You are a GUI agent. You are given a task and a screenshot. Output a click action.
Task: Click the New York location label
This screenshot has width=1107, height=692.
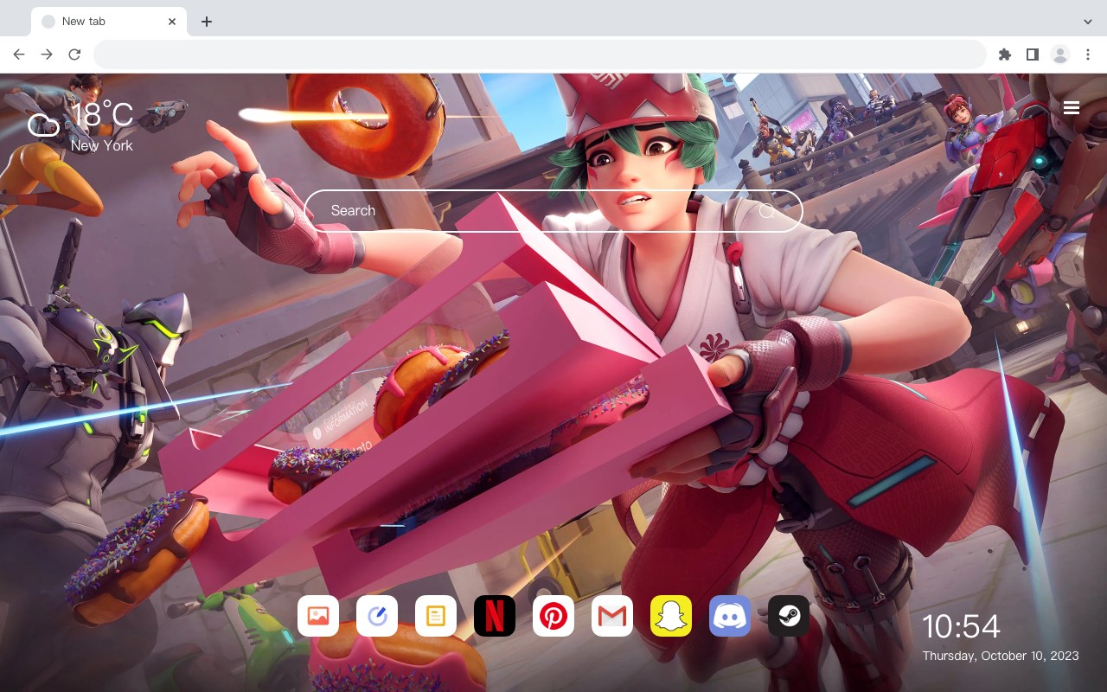pos(102,145)
